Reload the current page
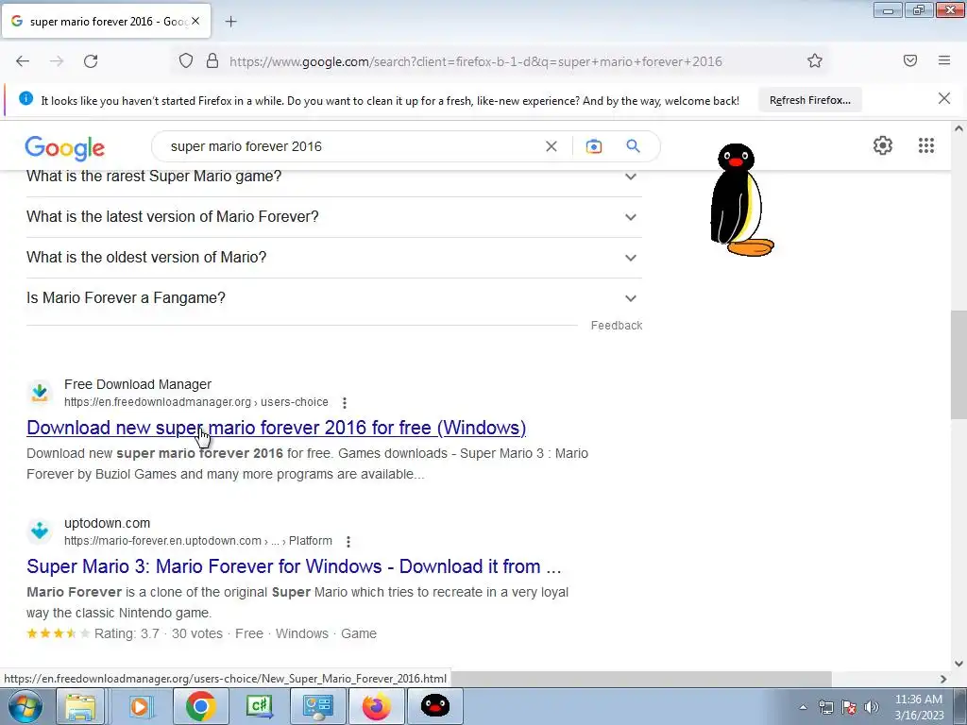The image size is (967, 725). (x=91, y=61)
